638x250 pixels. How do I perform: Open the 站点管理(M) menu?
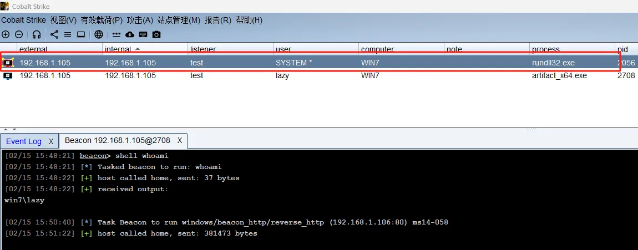[x=179, y=20]
